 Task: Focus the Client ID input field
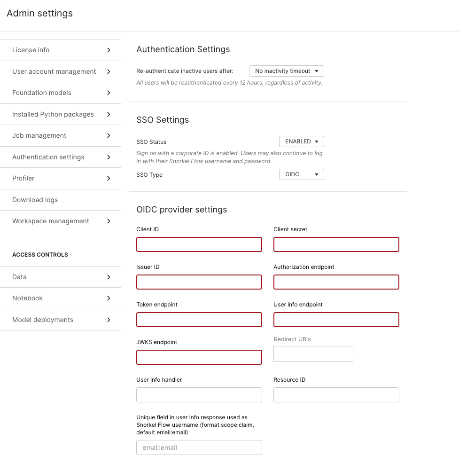point(199,244)
